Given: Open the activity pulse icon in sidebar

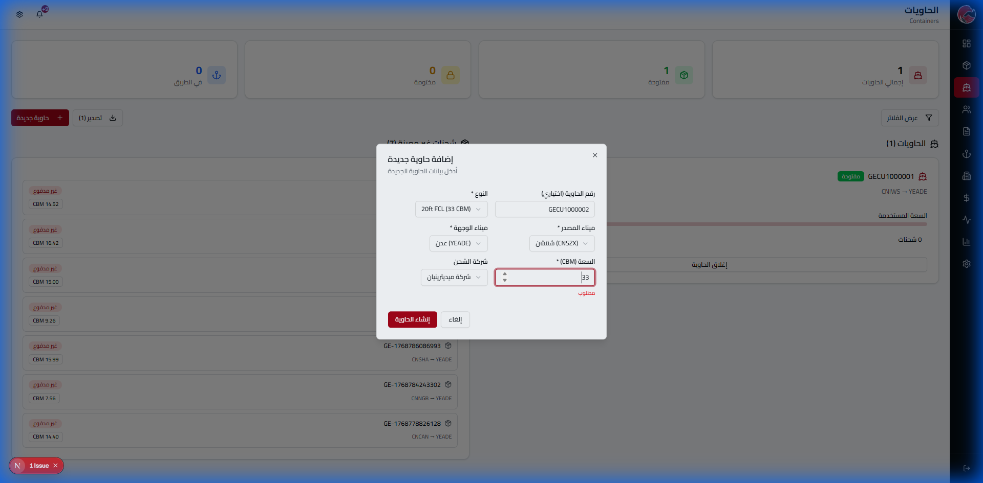Looking at the screenshot, I should (x=966, y=220).
